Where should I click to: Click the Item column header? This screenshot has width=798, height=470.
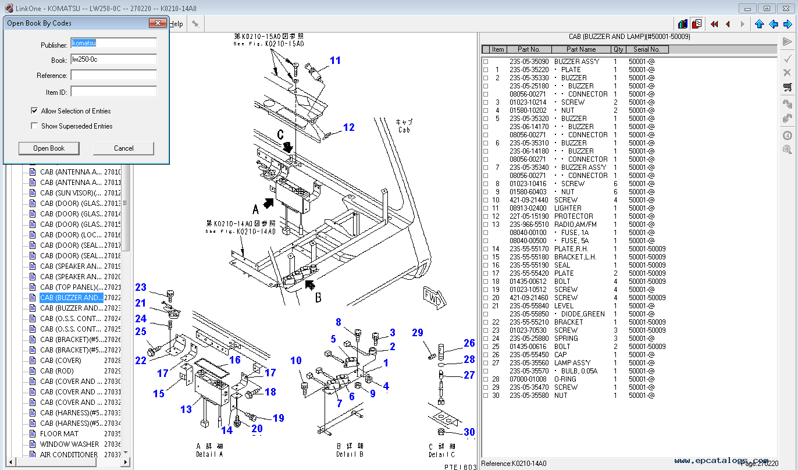click(498, 49)
